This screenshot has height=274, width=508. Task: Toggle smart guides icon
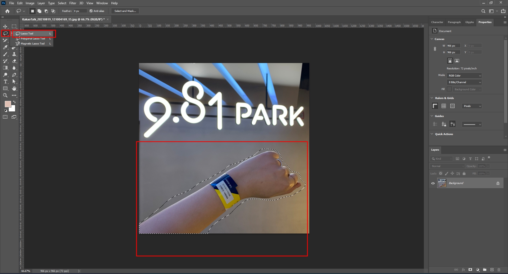pyautogui.click(x=452, y=124)
